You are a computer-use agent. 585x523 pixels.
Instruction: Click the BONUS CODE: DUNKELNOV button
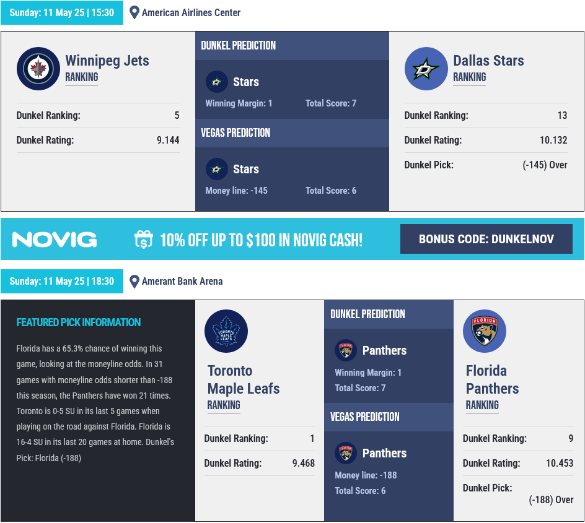pos(486,239)
